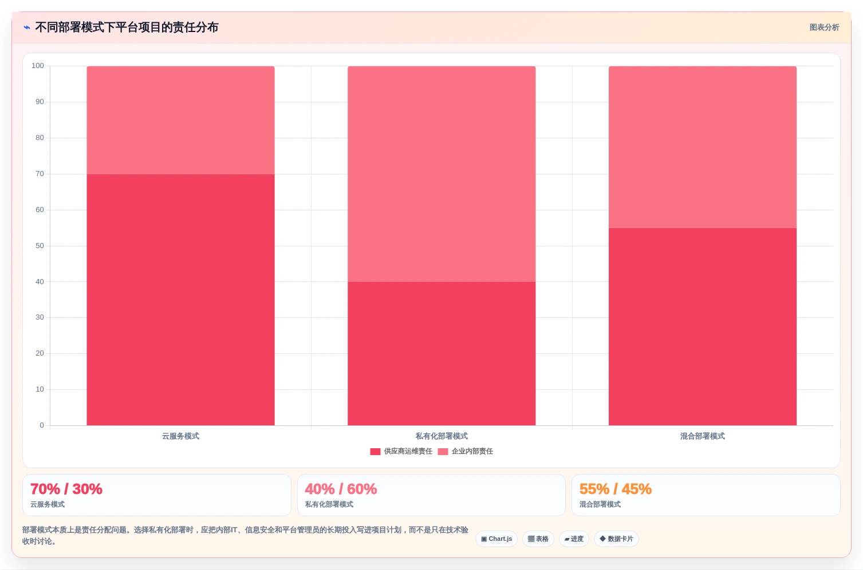The width and height of the screenshot is (863, 570).
Task: Click the lightning icon beside the chart title
Action: 27,27
